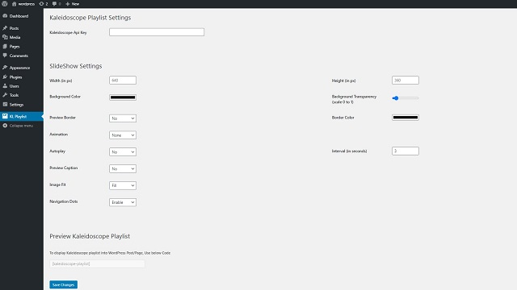Viewport: 517px width, 290px height.
Task: Open the Animation dropdown
Action: (x=123, y=135)
